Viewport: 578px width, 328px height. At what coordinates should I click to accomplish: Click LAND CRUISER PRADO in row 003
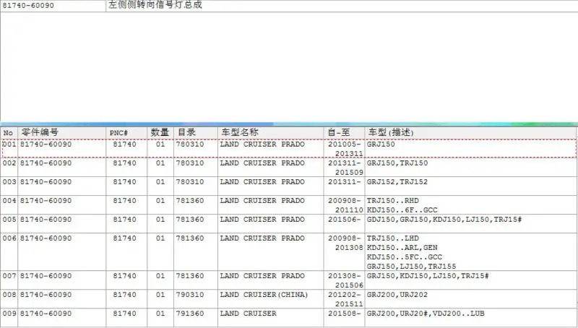pos(262,181)
